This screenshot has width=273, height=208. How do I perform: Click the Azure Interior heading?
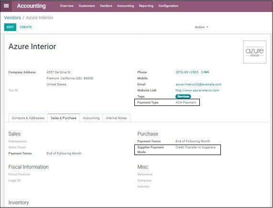click(32, 47)
